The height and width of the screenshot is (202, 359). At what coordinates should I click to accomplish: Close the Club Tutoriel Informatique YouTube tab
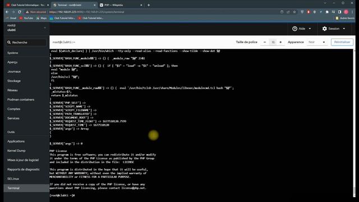click(x=48, y=5)
